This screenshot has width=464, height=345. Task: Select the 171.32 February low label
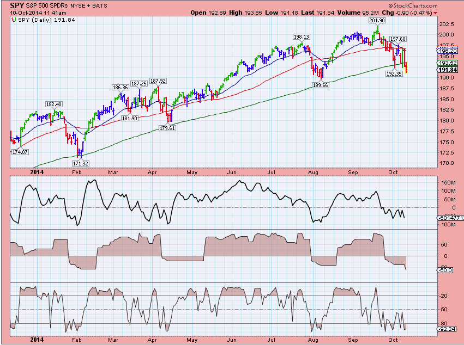click(x=81, y=163)
